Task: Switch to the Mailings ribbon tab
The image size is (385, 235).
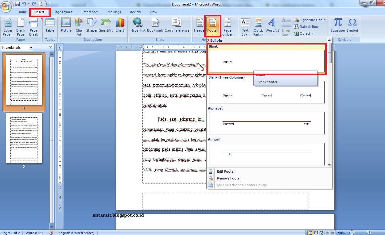Action: pos(114,12)
